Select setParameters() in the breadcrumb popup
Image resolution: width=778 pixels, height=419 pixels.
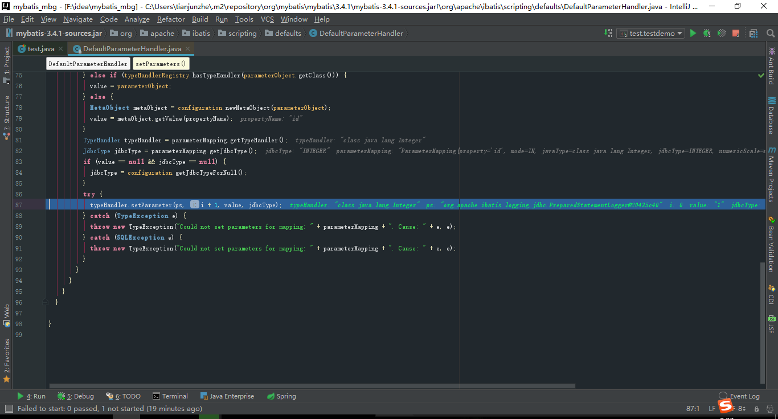pos(161,63)
